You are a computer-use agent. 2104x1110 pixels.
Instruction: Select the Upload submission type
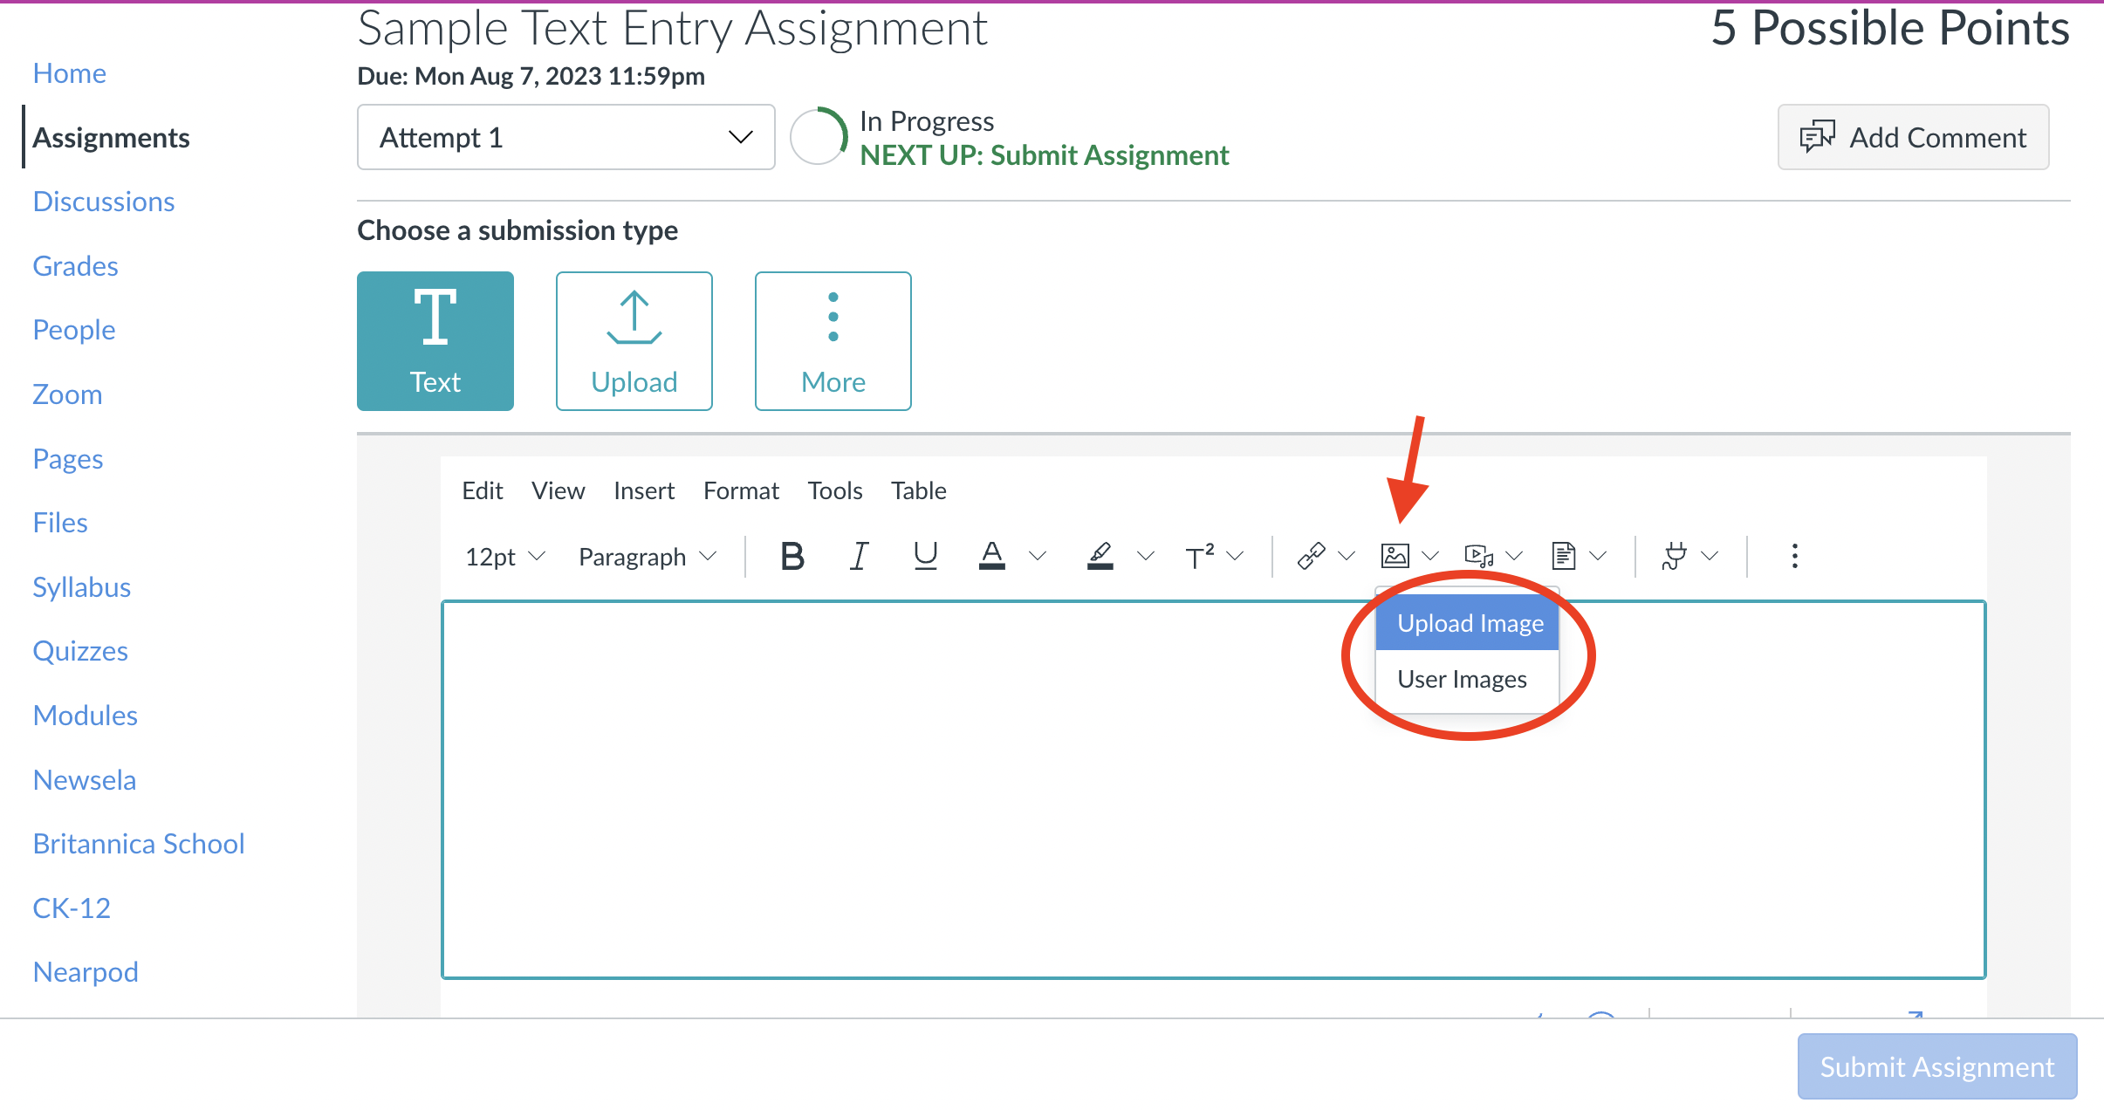634,341
